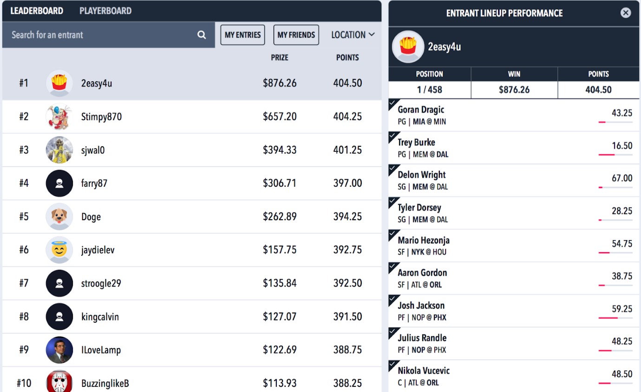Click the entrant search field
641x392 pixels.
click(109, 35)
